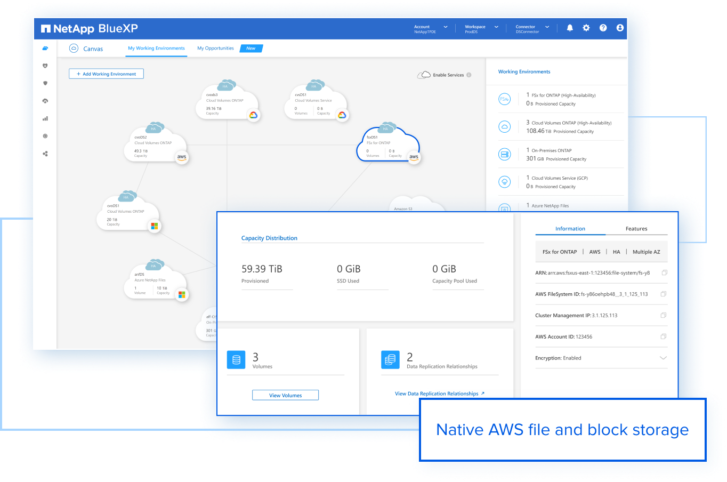Copy the AWS Account ID using its copy icon
727x482 pixels.
[x=663, y=336]
